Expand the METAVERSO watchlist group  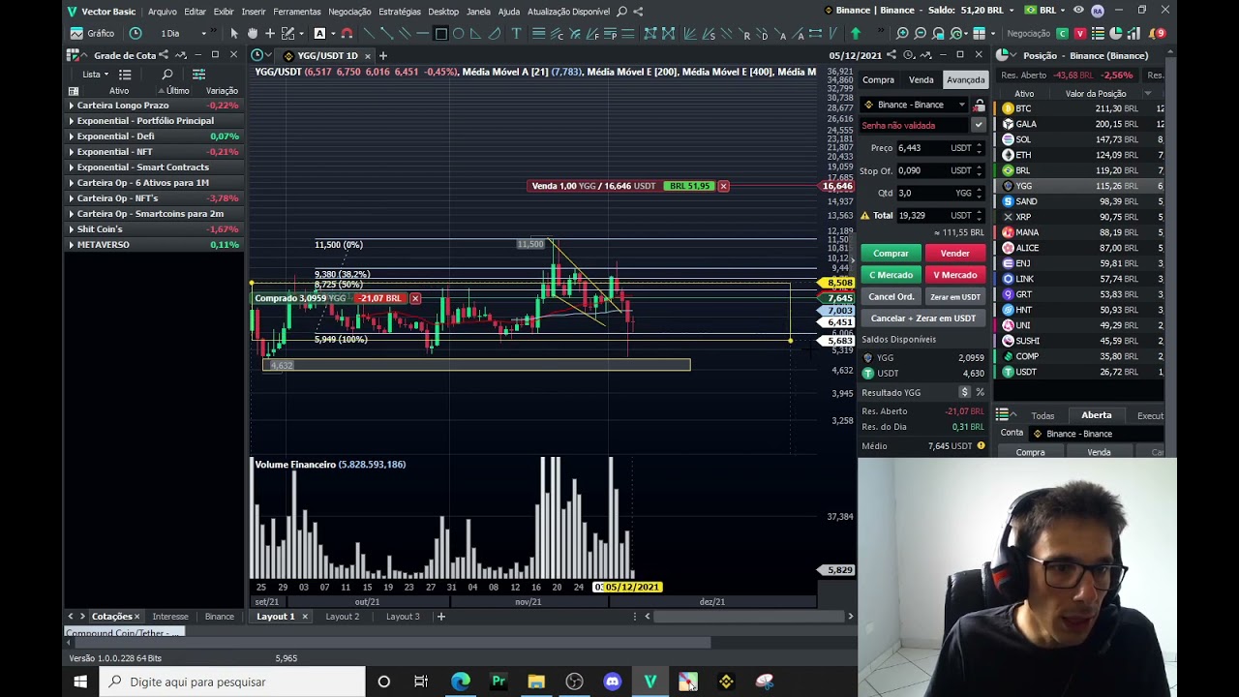71,245
